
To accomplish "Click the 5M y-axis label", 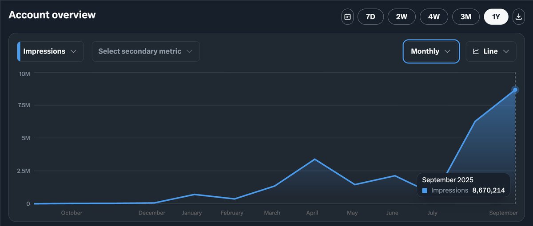I will pos(26,138).
